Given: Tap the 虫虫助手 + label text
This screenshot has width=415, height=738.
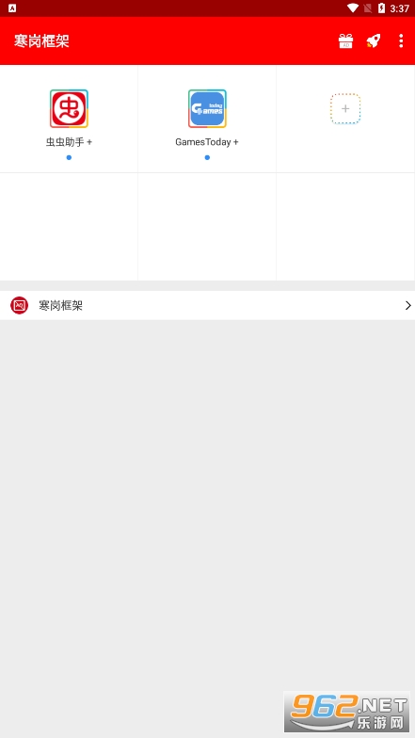Looking at the screenshot, I should (x=69, y=142).
